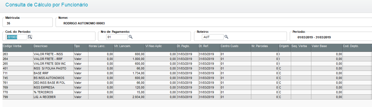The height and width of the screenshot is (107, 372).
Task: Select row BASE IRRF
Action: pos(187,73)
